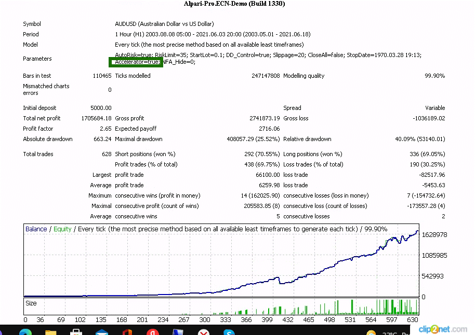Click chart axis value 542993
The image size is (475, 335).
point(432,276)
